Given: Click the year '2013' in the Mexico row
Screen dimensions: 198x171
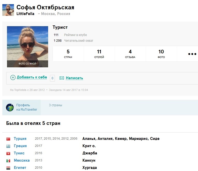Looking at the screenshot, I should tap(39, 160).
